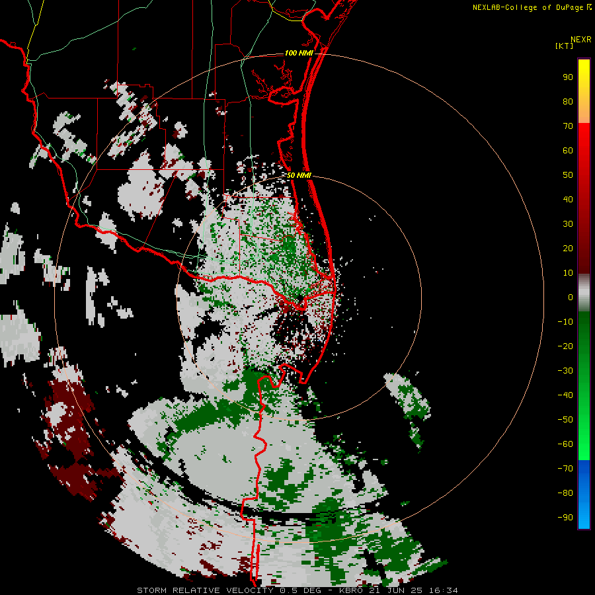Click the 100 NMI range ring label
Image resolution: width=595 pixels, height=595 pixels.
click(x=299, y=53)
